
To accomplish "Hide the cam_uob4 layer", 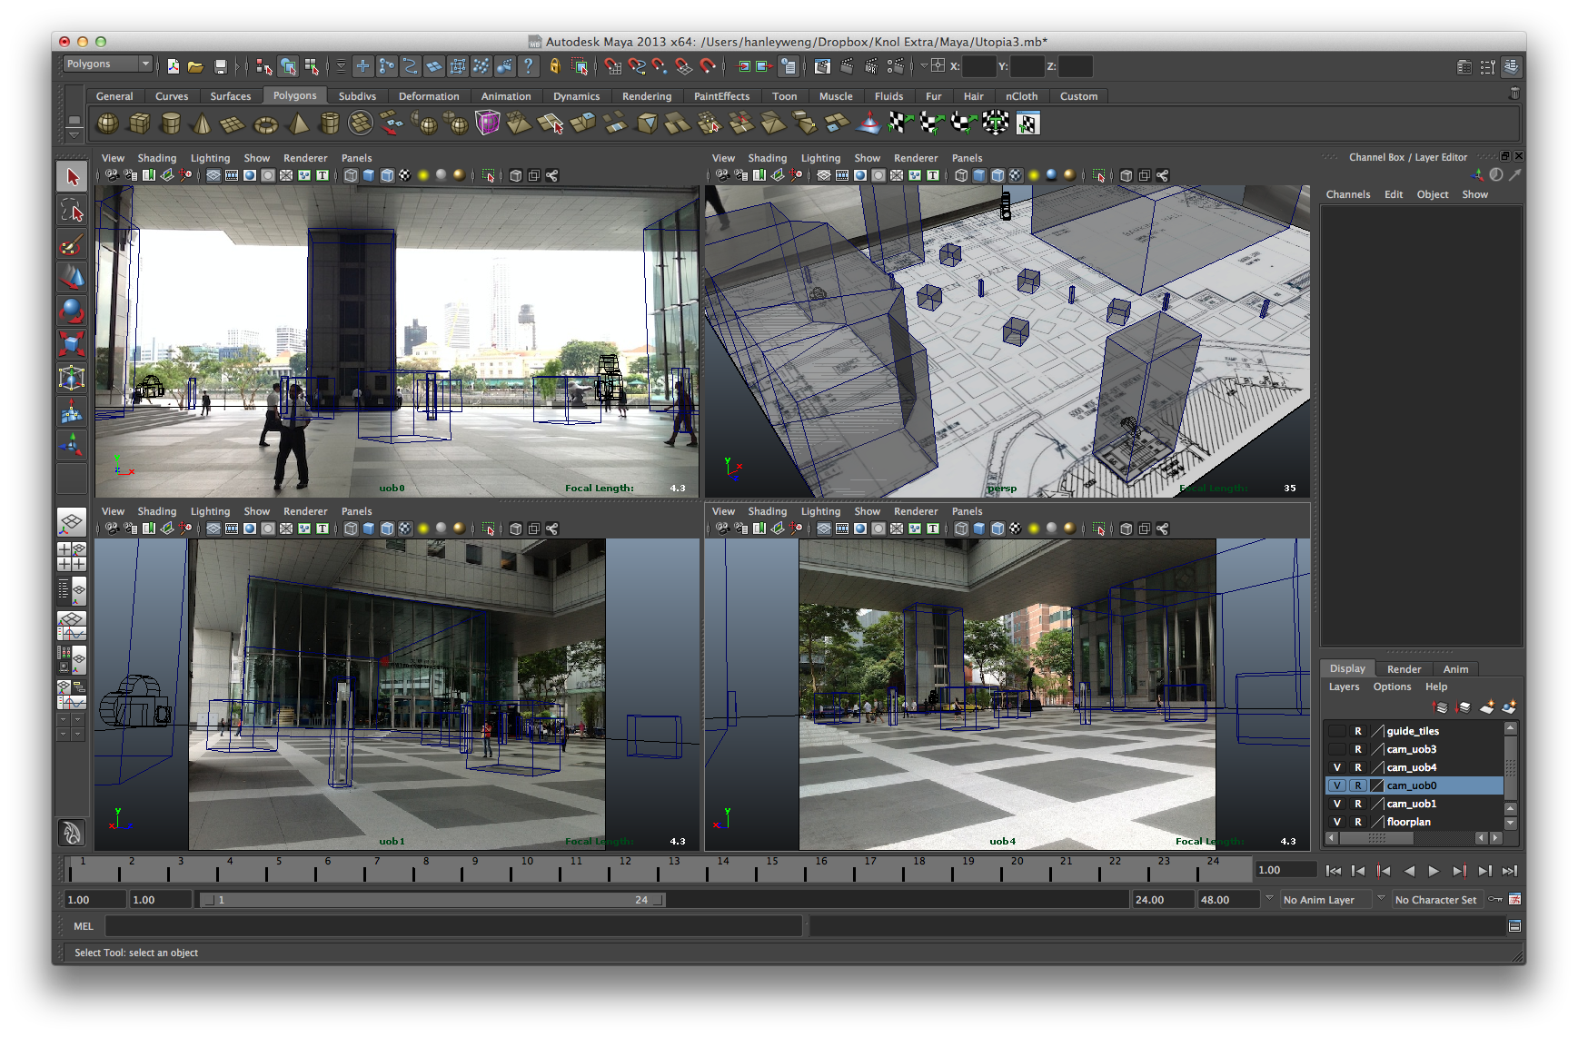I will pyautogui.click(x=1336, y=767).
